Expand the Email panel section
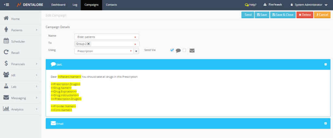 [x=326, y=123]
